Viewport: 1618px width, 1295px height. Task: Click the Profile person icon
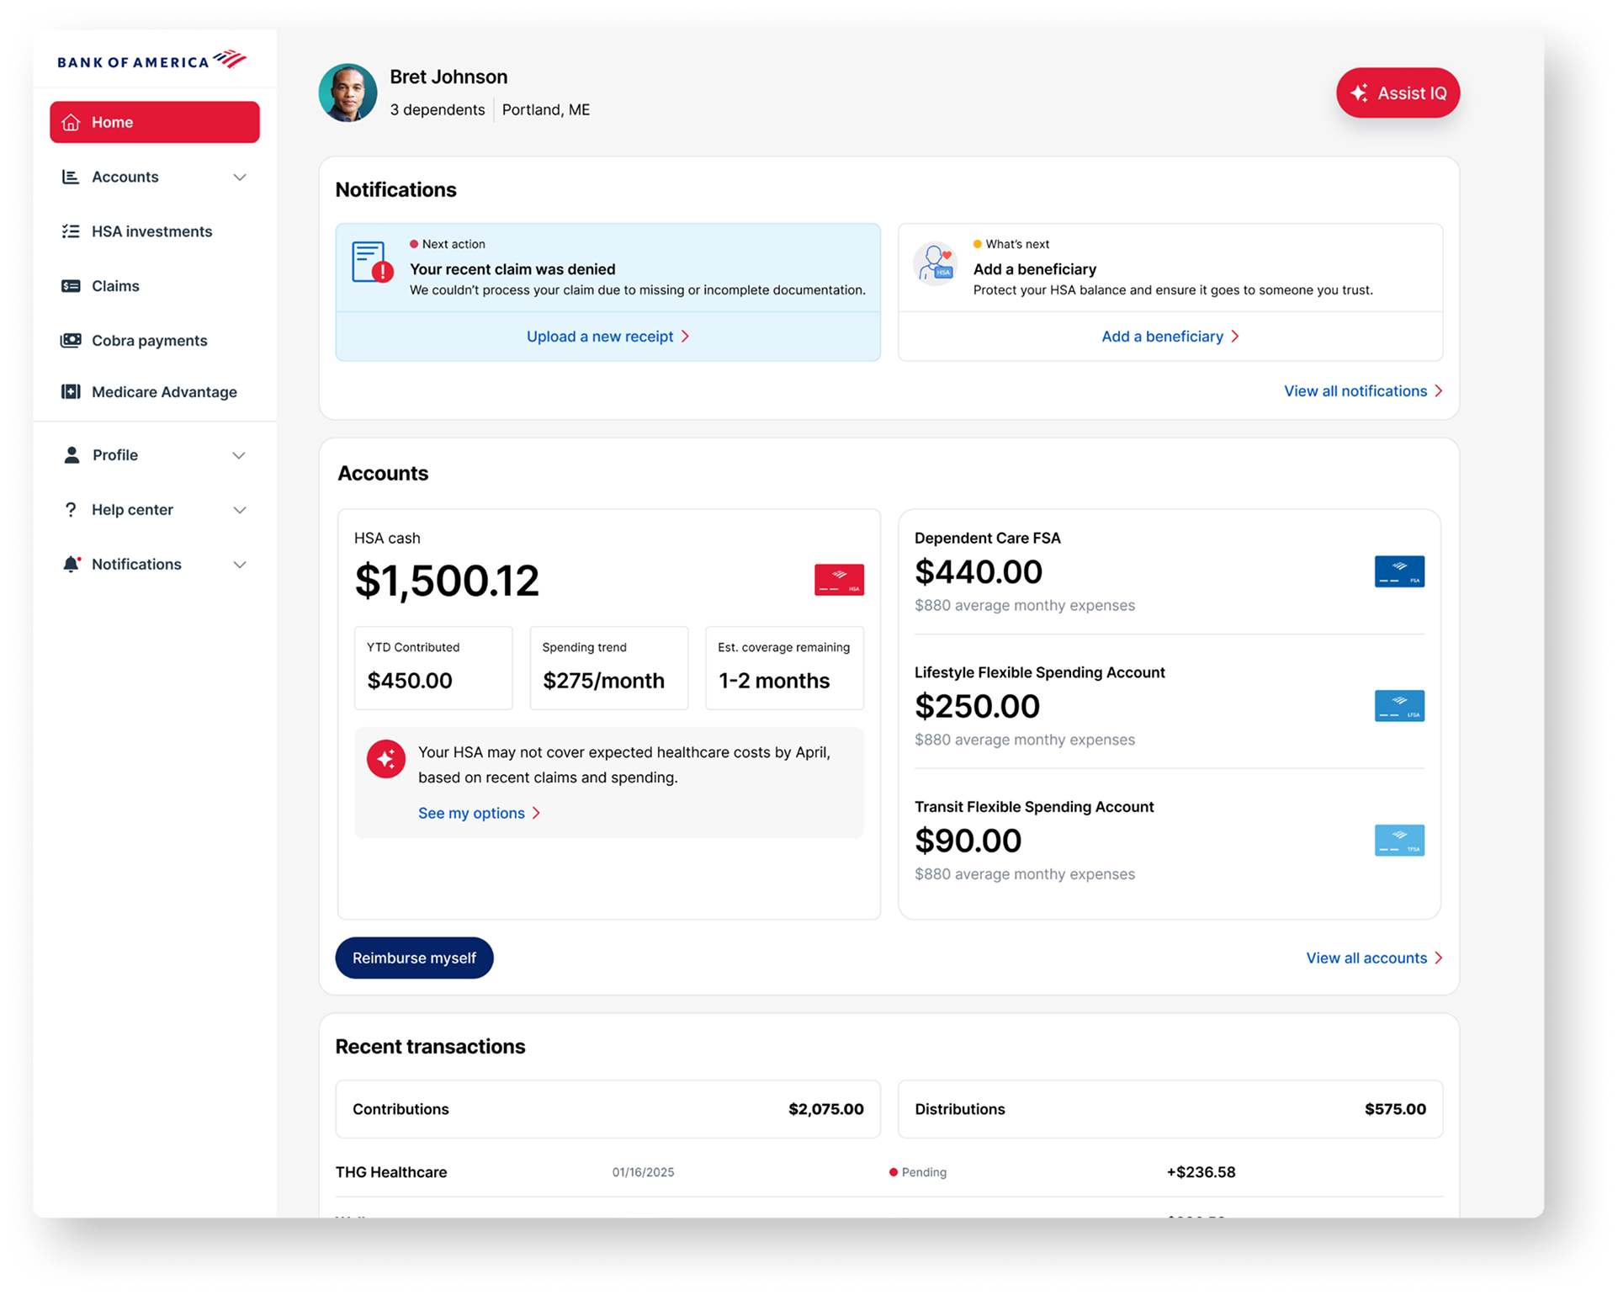(x=72, y=454)
